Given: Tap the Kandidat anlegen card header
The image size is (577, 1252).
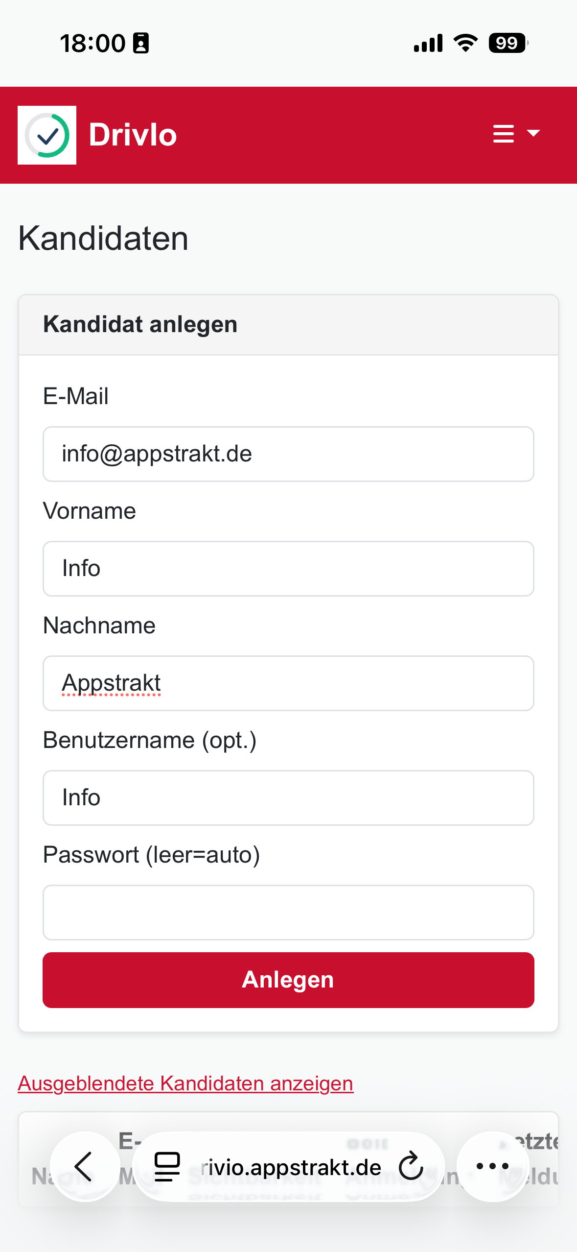Looking at the screenshot, I should 288,325.
